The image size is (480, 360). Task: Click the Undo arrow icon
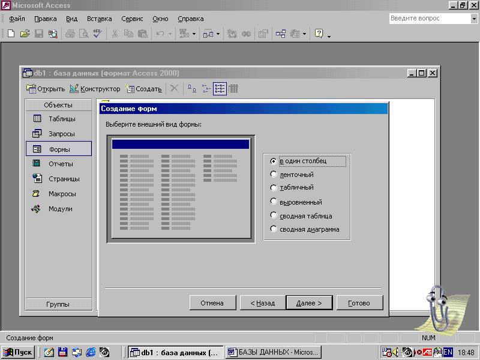(x=160, y=34)
